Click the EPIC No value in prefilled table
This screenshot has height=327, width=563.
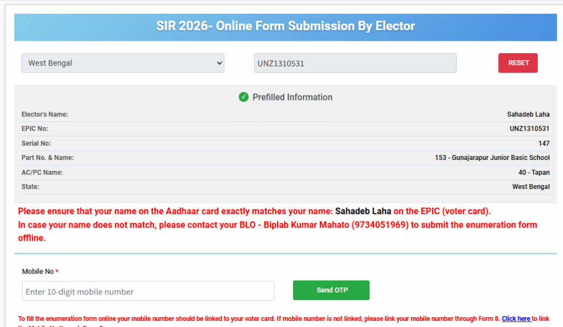(x=529, y=129)
